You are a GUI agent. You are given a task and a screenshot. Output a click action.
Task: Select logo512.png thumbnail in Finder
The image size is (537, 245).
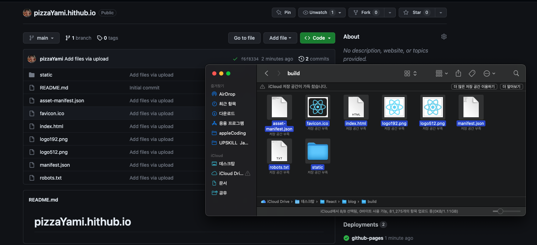click(433, 107)
